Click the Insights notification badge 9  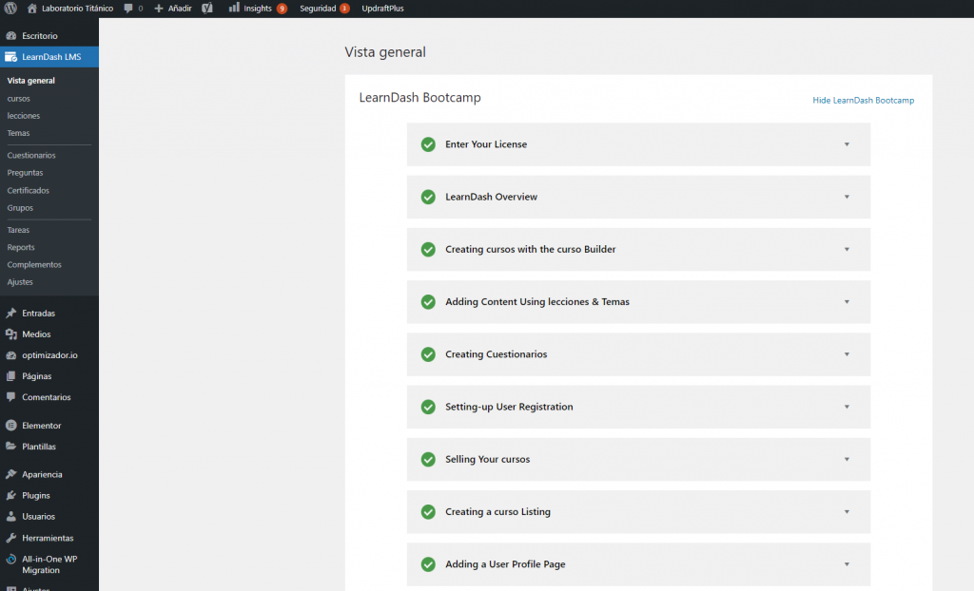click(282, 9)
